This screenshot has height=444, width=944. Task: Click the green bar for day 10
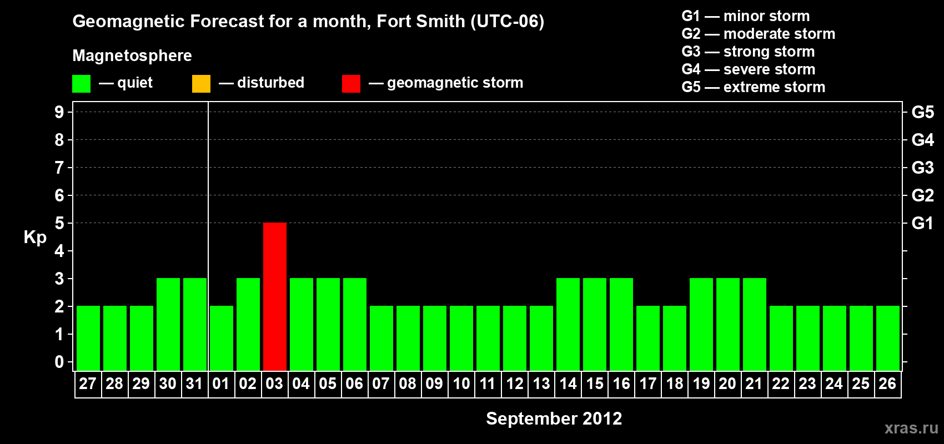461,338
